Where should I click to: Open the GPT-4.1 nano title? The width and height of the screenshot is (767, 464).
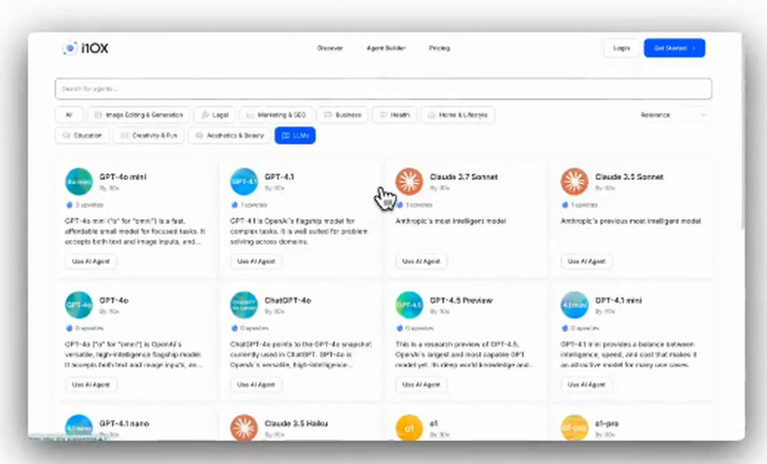pyautogui.click(x=124, y=423)
